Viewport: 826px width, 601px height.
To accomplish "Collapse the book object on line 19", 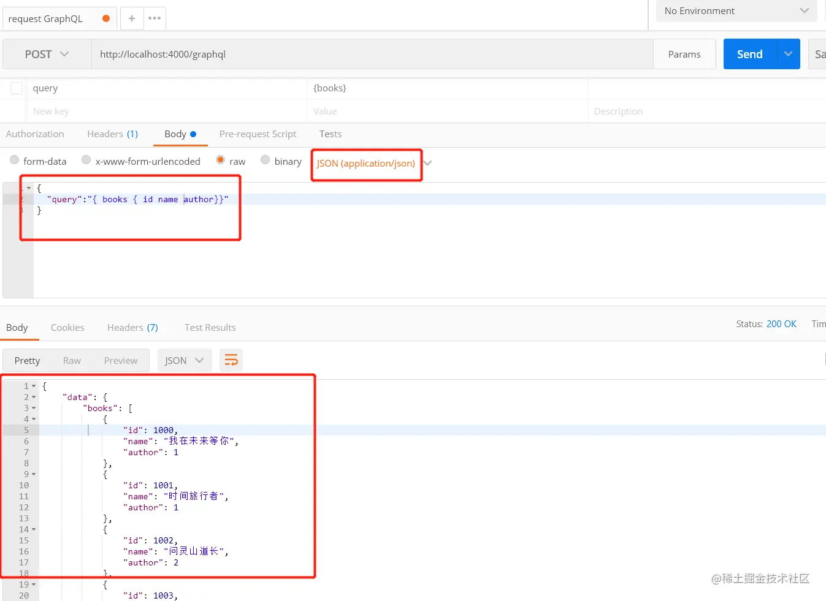I will coord(34,584).
